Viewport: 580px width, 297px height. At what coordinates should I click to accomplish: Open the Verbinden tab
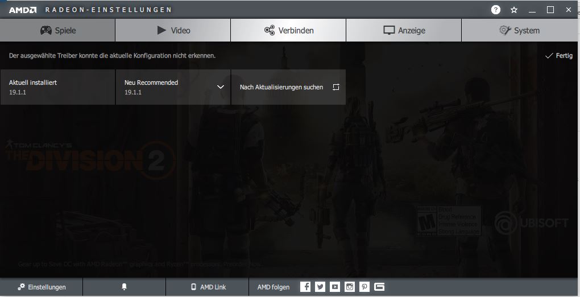point(288,30)
